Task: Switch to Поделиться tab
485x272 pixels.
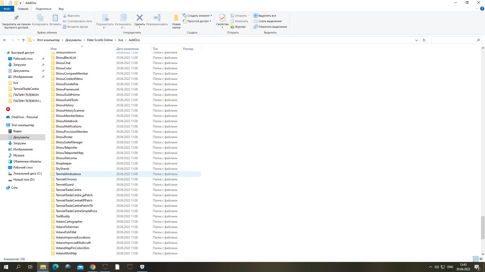Action: (x=43, y=9)
